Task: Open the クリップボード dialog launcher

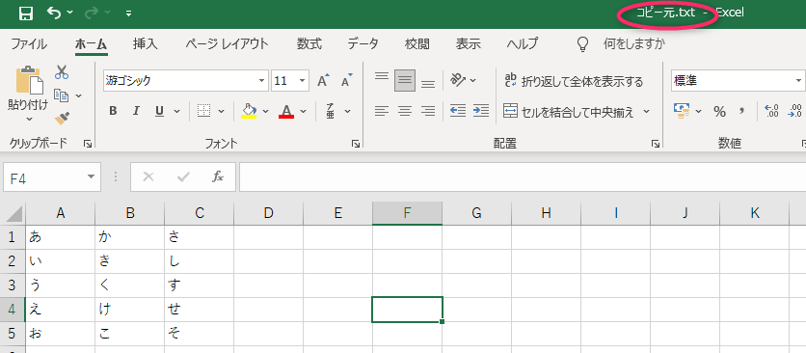Action: coord(88,144)
